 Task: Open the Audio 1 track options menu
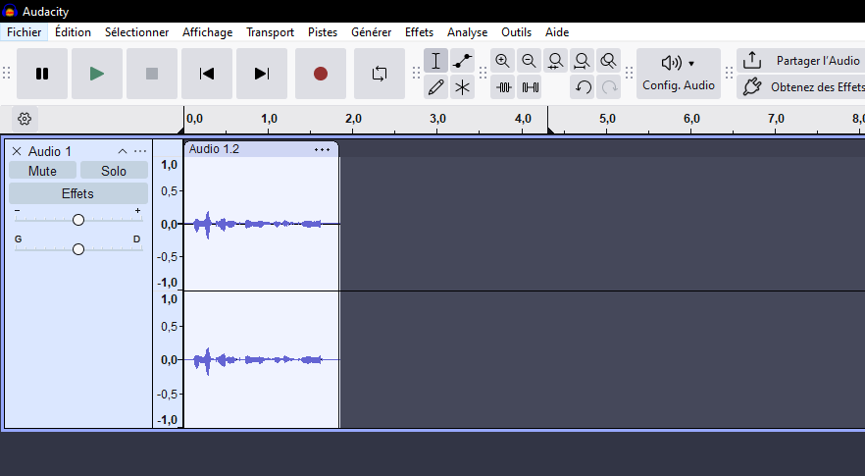(140, 151)
